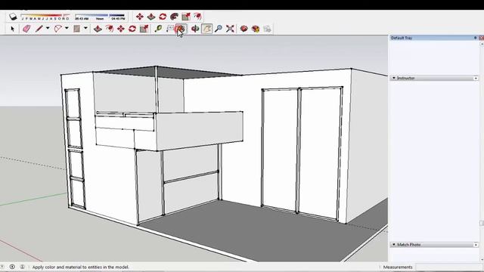Screen dimensions: 484x272
Task: Select Push/Pull in the lower toolbar row
Action: tap(98, 29)
